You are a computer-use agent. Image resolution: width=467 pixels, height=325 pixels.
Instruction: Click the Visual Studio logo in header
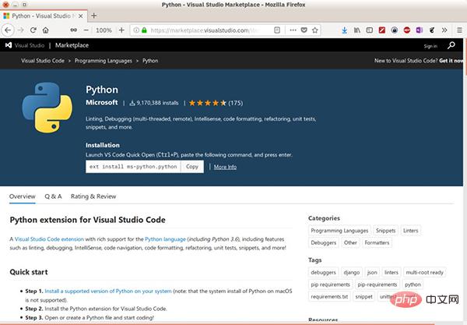(x=25, y=45)
